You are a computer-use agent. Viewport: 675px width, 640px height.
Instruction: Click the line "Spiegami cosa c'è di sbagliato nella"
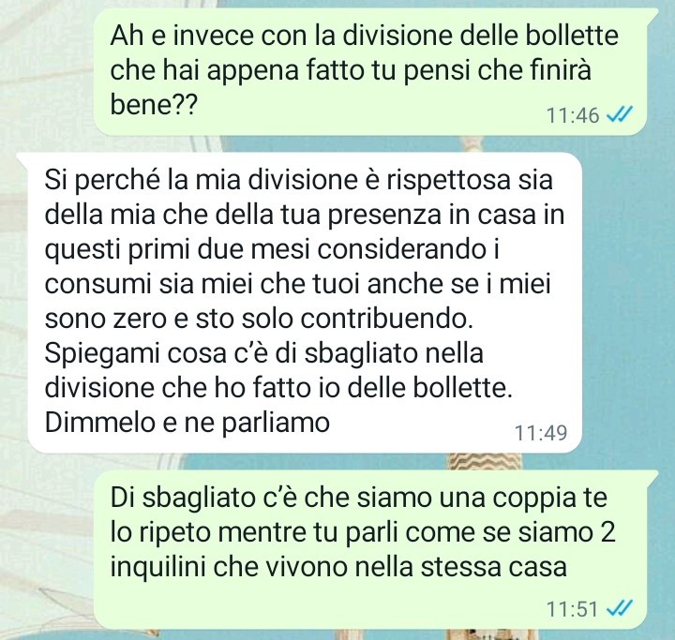coord(263,353)
